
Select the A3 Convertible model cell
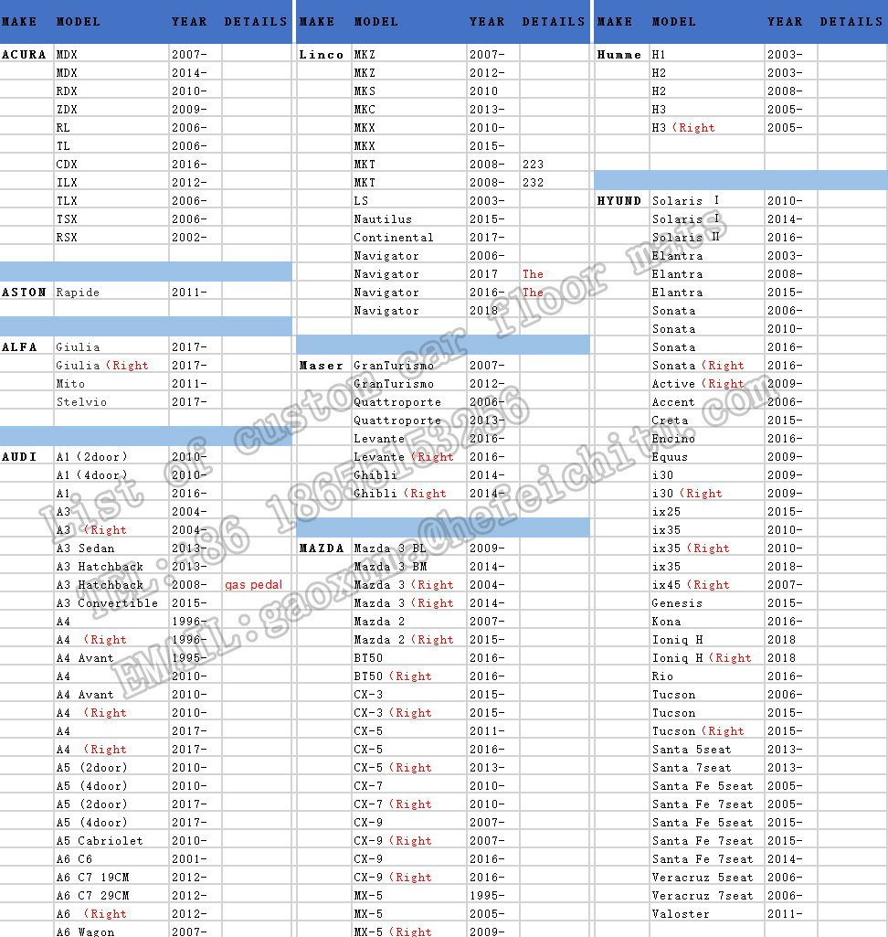pos(111,603)
